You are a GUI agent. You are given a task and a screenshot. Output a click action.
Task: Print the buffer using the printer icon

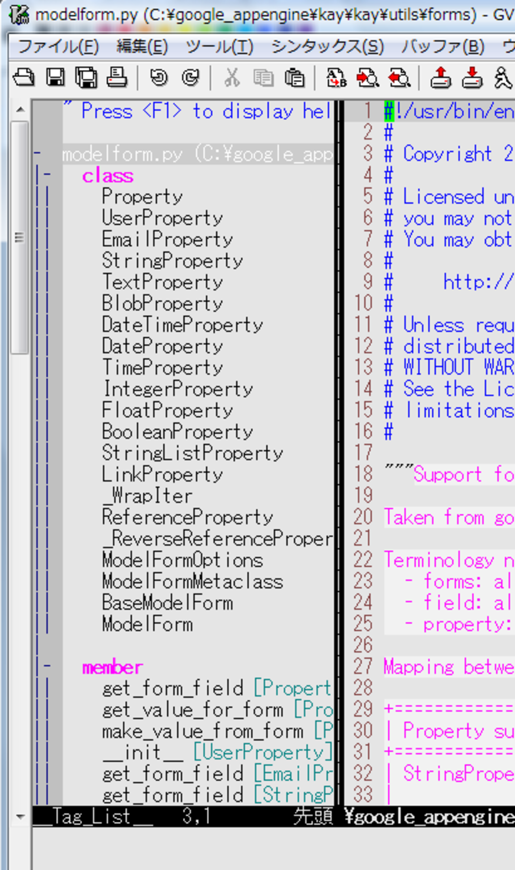pos(117,77)
